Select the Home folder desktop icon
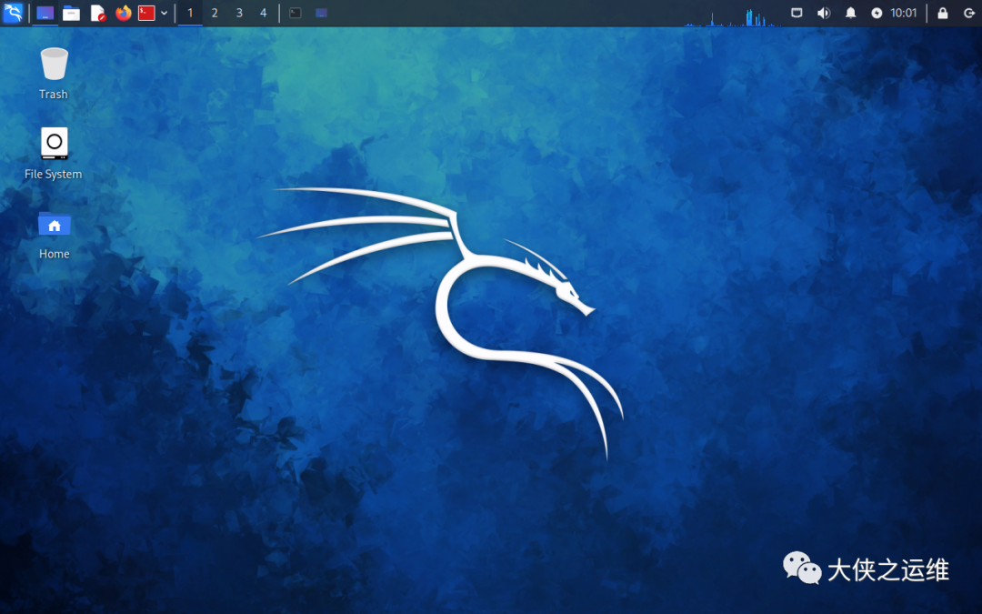Image resolution: width=982 pixels, height=614 pixels. 55,235
